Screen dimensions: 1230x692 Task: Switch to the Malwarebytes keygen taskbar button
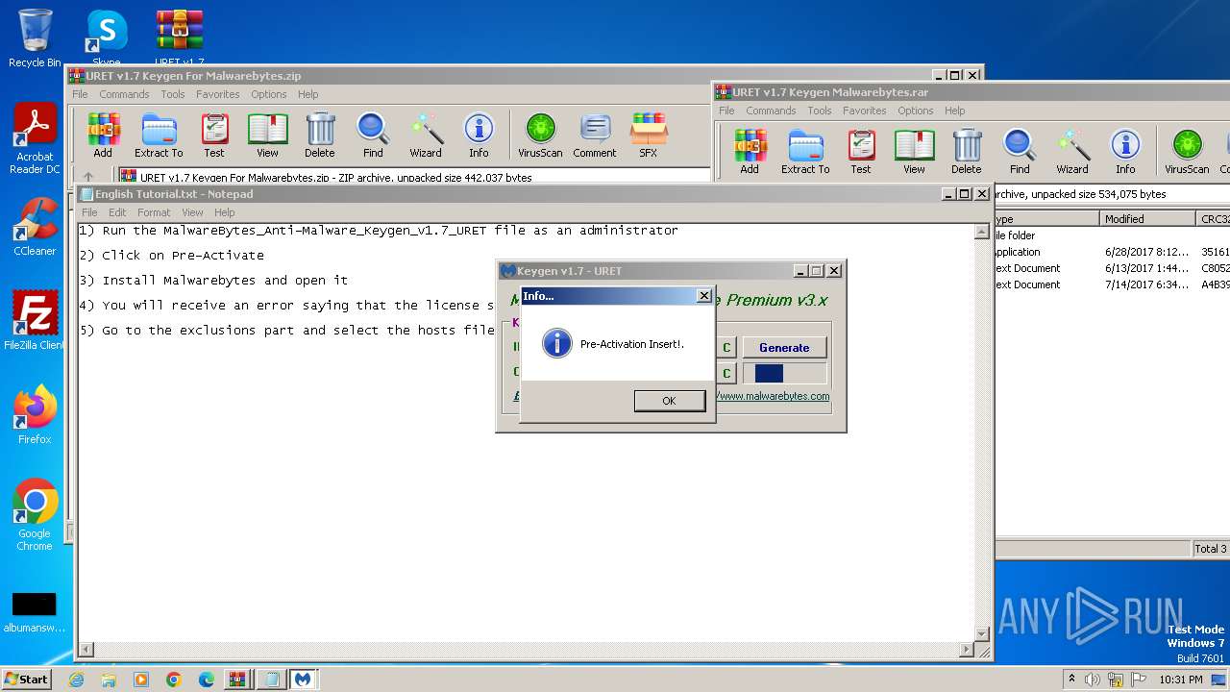point(304,680)
